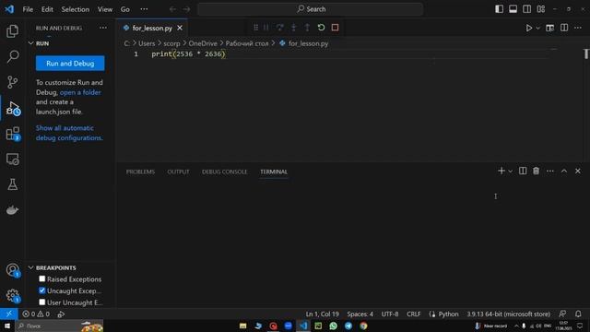Select interpreter 3.9.13 64-bit status item
This screenshot has height=332, width=590.
coord(508,314)
